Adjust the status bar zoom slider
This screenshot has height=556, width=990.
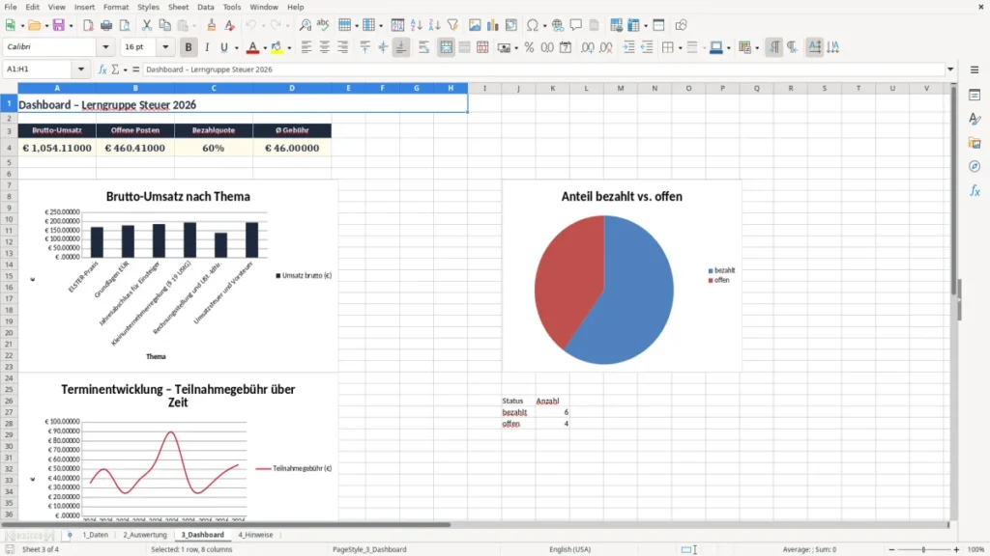(923, 549)
